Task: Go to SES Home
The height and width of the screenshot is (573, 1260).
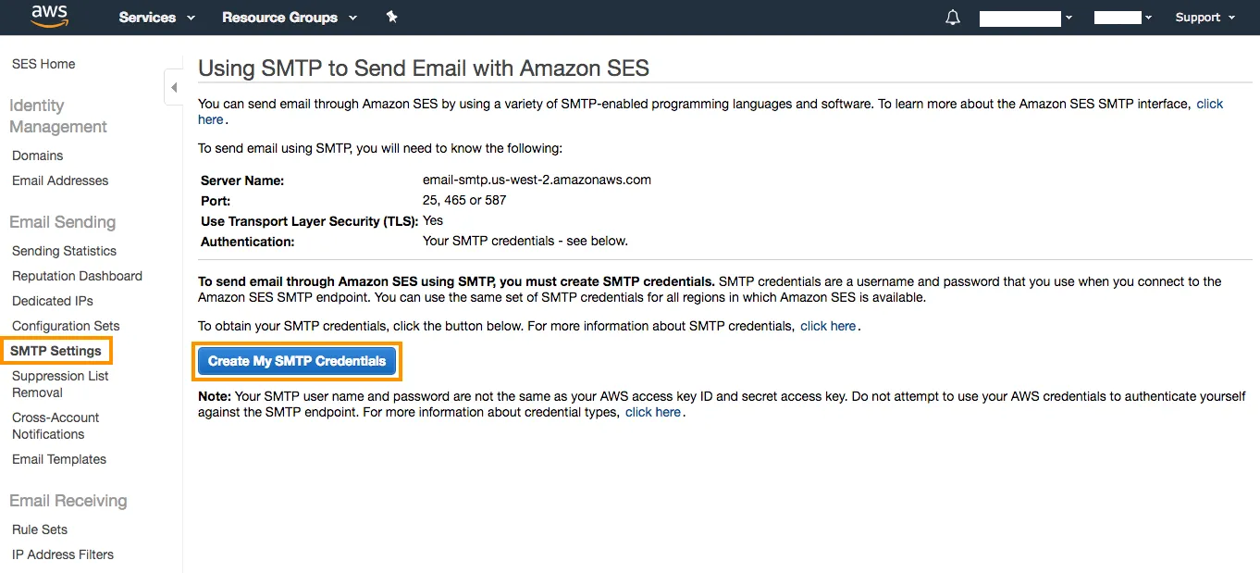Action: pyautogui.click(x=43, y=64)
